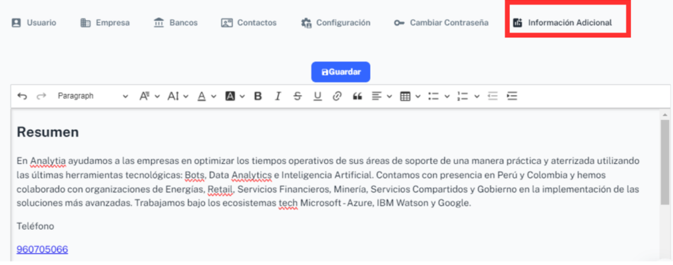Open the font size dropdown

[177, 96]
